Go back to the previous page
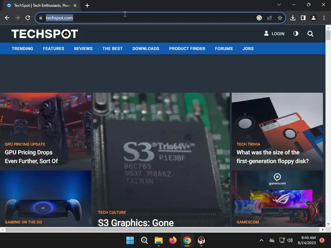Image resolution: width=331 pixels, height=248 pixels. tap(7, 18)
